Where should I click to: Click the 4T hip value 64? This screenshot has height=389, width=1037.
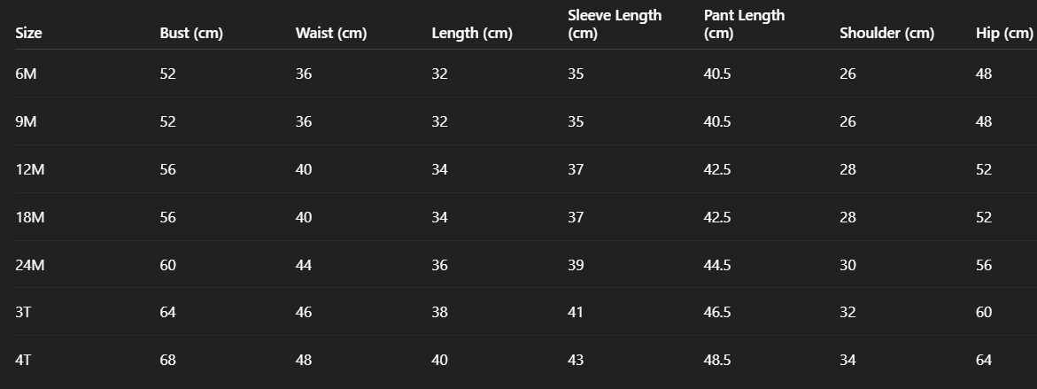pyautogui.click(x=983, y=361)
